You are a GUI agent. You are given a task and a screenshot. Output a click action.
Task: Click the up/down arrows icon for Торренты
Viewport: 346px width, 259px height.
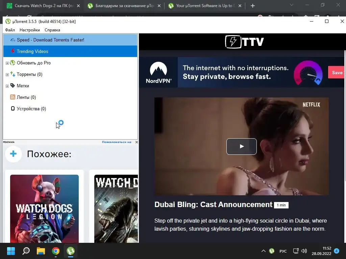click(13, 74)
